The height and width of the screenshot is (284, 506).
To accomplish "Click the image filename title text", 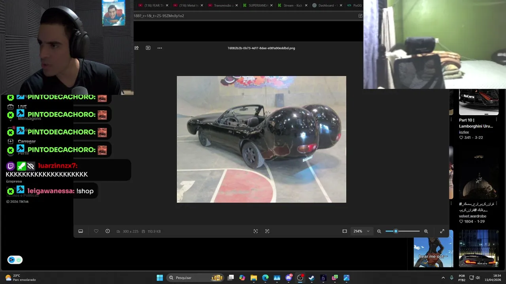I will pos(261,48).
